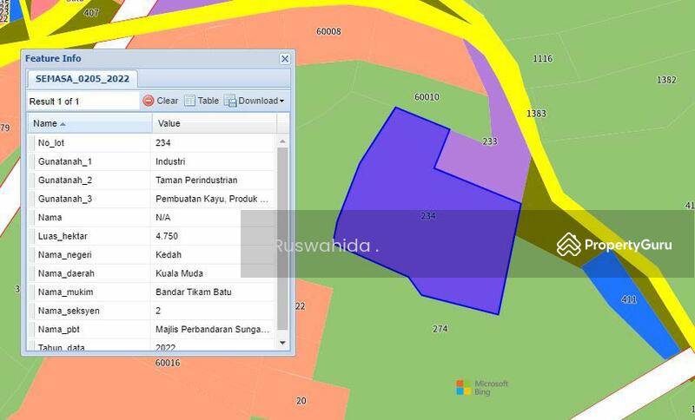
Task: Select the value Industri
Action: [170, 161]
